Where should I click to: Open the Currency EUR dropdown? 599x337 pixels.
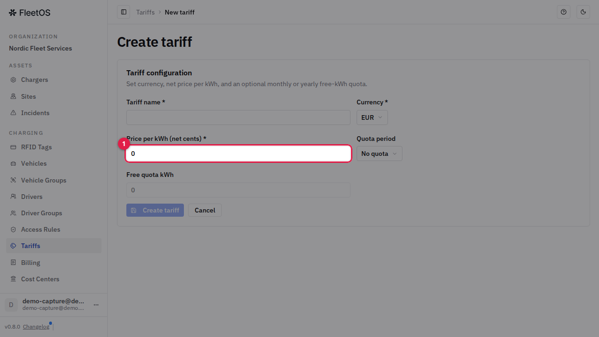(372, 117)
